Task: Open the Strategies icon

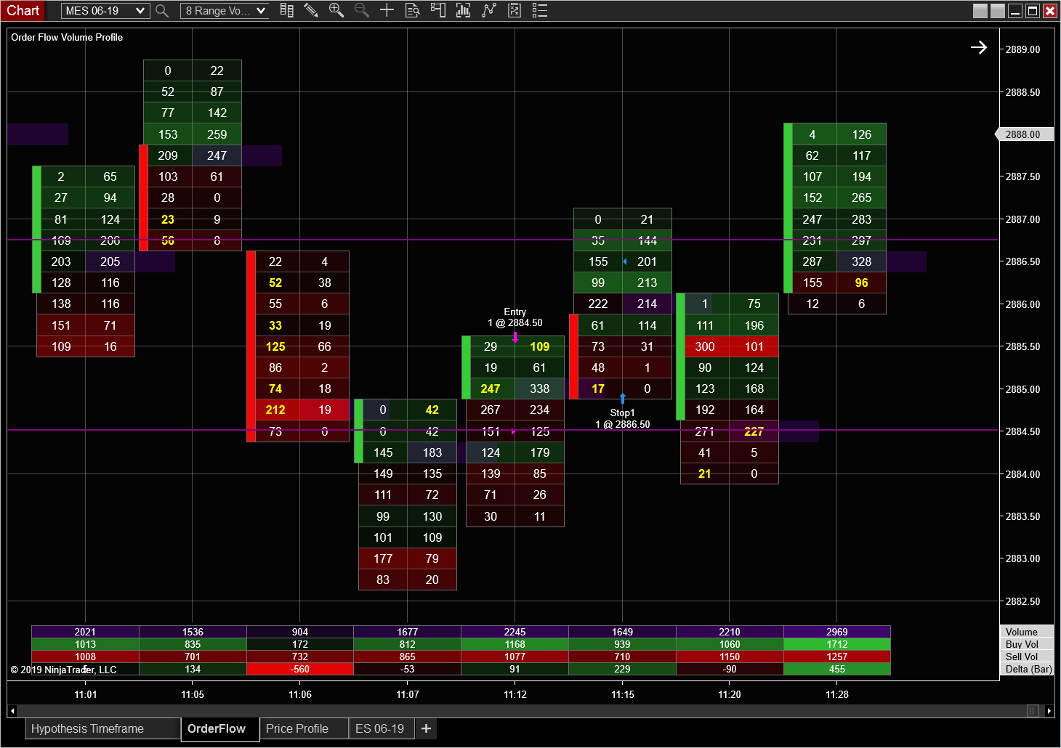Action: pos(514,11)
